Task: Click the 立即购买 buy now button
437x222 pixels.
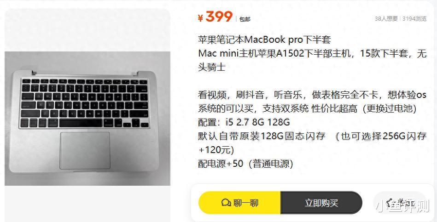Action: click(x=321, y=203)
